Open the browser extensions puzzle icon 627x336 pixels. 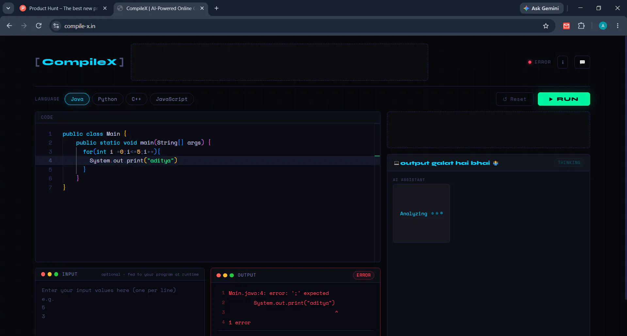tap(581, 26)
